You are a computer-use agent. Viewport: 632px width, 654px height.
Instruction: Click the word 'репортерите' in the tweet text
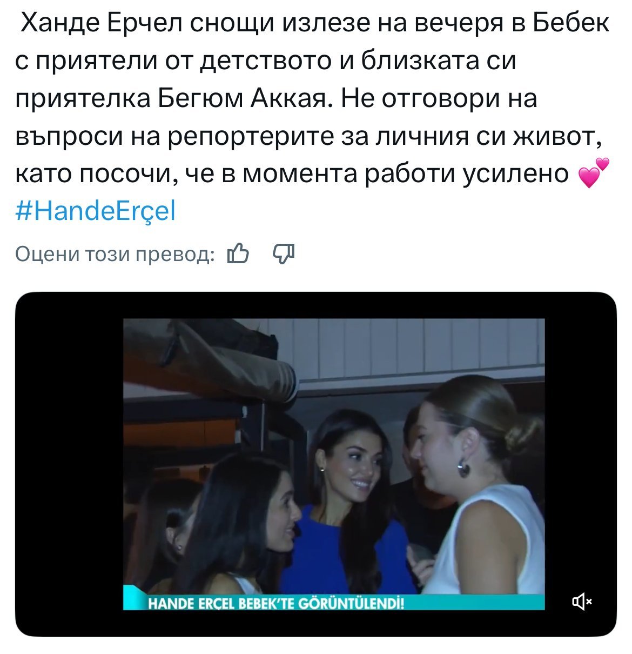coord(257,137)
